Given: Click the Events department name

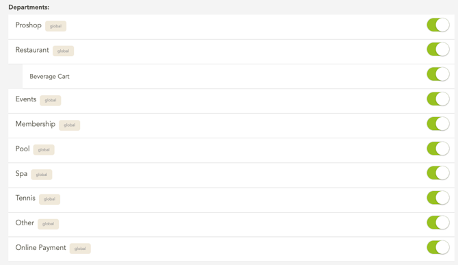Looking at the screenshot, I should [26, 99].
